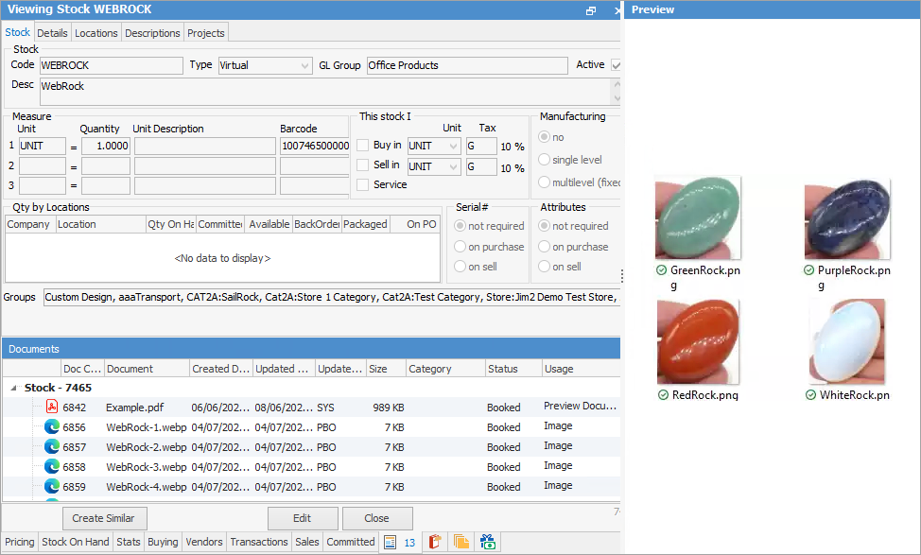
Task: Enable the Service checkbox
Action: coord(363,184)
